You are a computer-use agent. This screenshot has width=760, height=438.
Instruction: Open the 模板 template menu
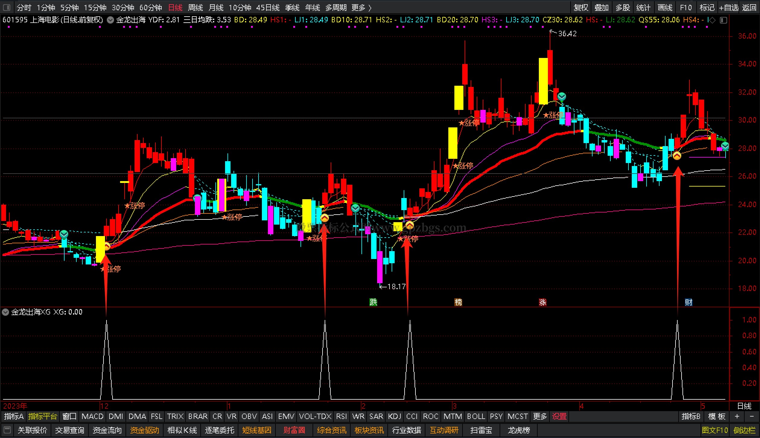point(717,417)
